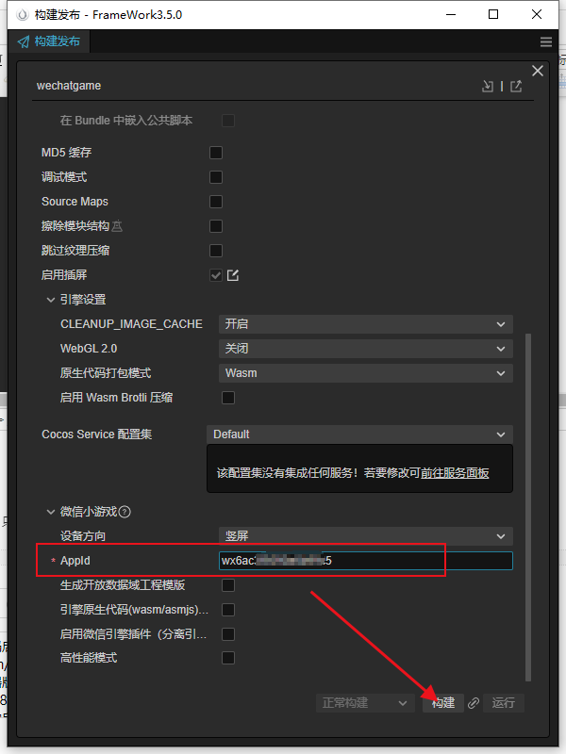
Task: Toggle the 调试模式 checkbox
Action: [x=216, y=177]
